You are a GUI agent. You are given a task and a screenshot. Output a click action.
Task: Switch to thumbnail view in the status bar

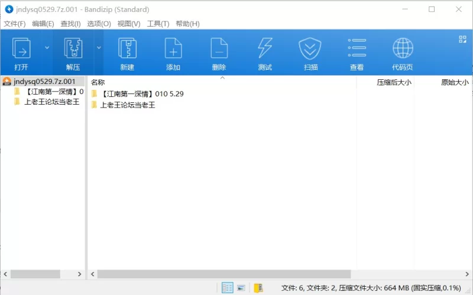[241, 288]
